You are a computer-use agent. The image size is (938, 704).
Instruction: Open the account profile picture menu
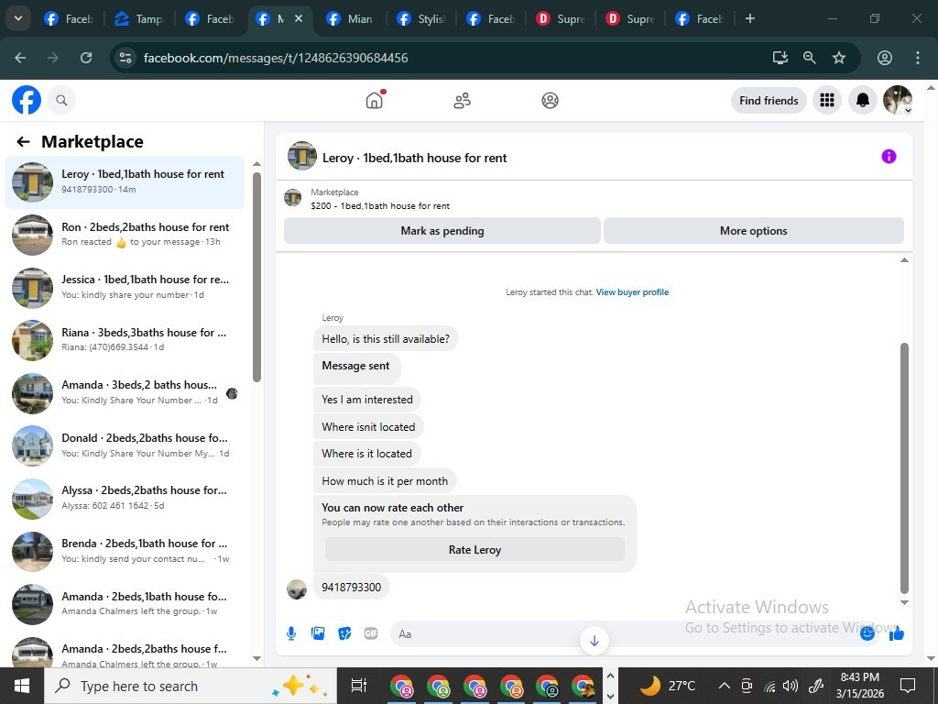(898, 100)
